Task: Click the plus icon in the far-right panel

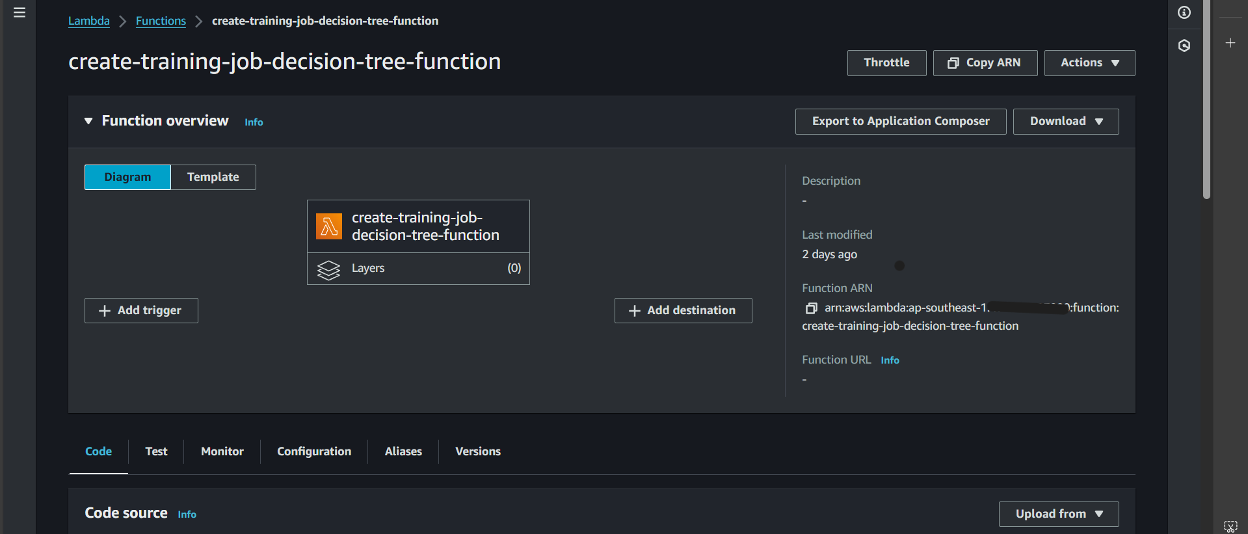Action: pyautogui.click(x=1230, y=43)
